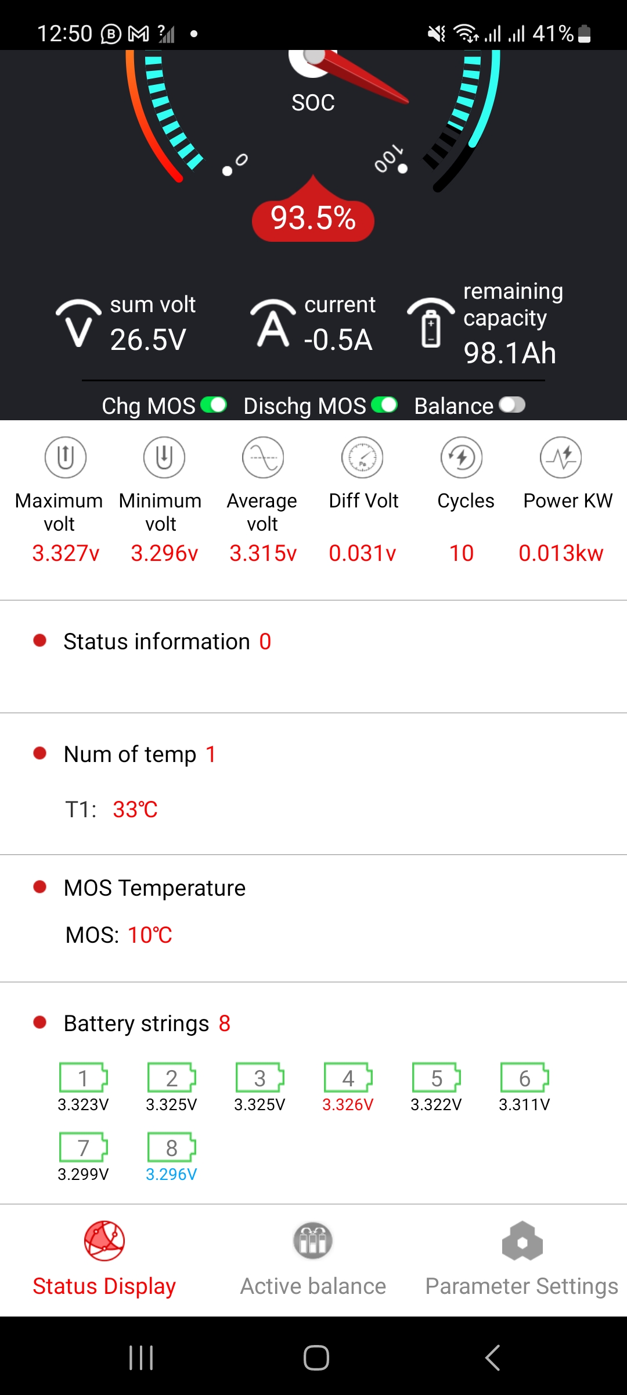Screen dimensions: 627x1395
Task: Tap battery cell 4 showing 3.326V
Action: click(x=348, y=1078)
